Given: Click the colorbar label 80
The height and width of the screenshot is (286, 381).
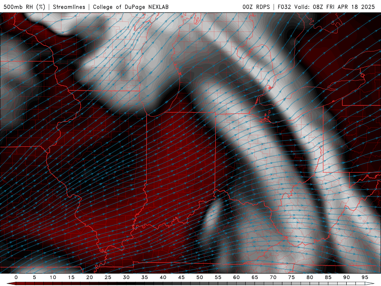Looking at the screenshot, I should 310,277.
